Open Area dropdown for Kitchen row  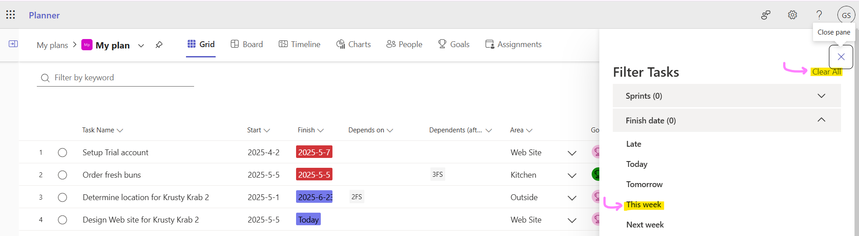coord(572,175)
